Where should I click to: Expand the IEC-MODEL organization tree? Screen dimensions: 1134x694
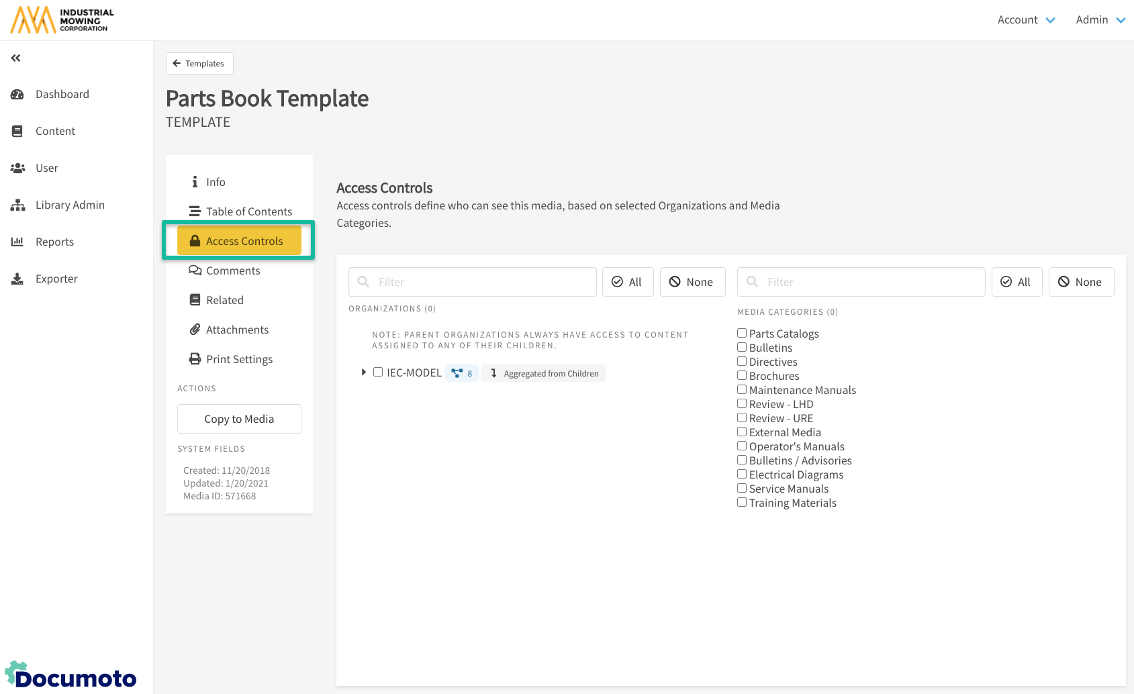363,372
